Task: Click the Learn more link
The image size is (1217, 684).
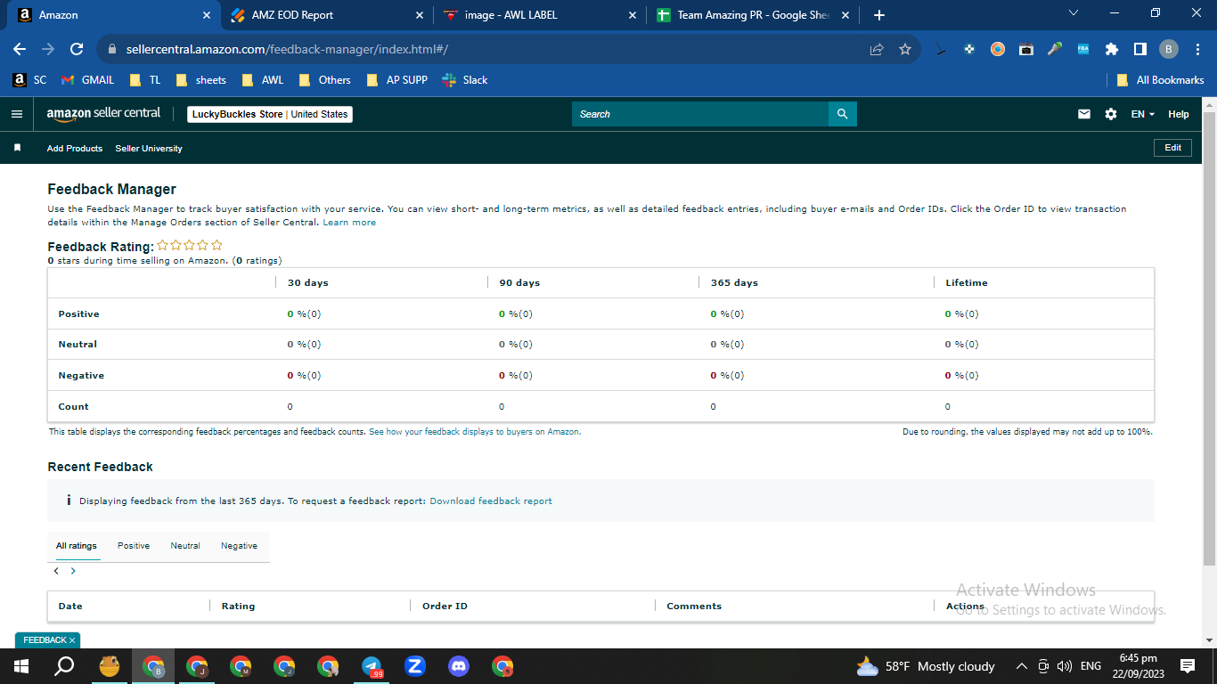Action: [349, 223]
